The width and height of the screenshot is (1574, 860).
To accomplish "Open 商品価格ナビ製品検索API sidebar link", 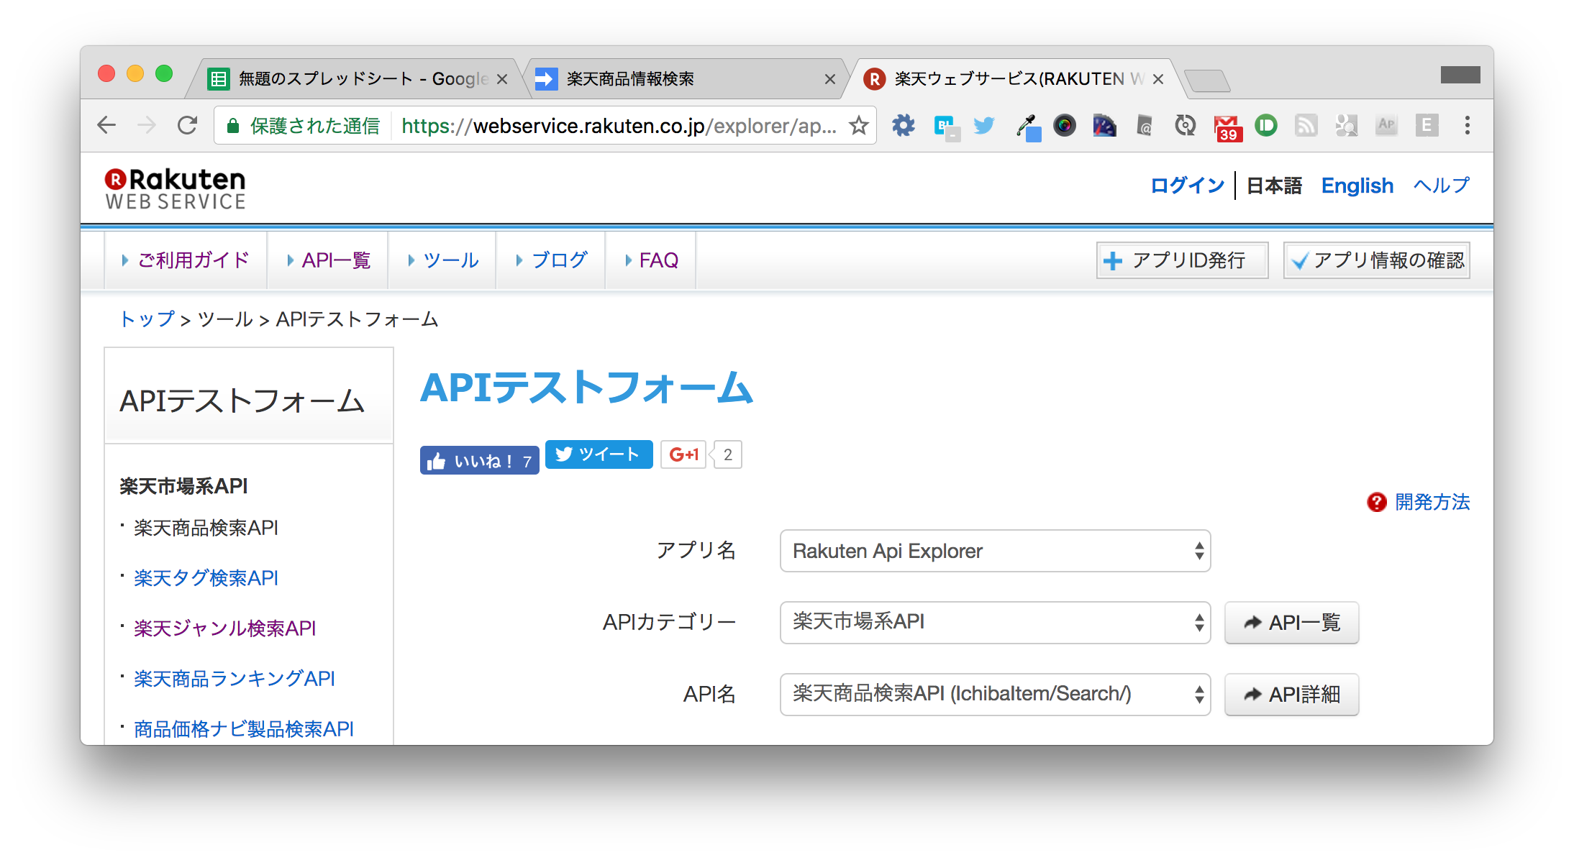I will 243,729.
